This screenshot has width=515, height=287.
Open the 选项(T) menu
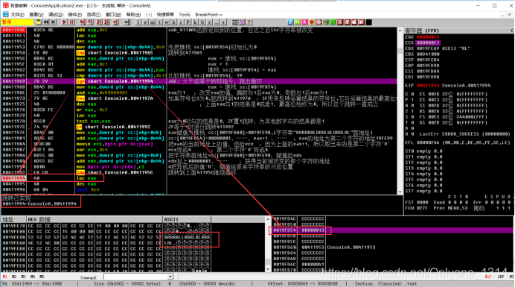pyautogui.click(x=94, y=14)
